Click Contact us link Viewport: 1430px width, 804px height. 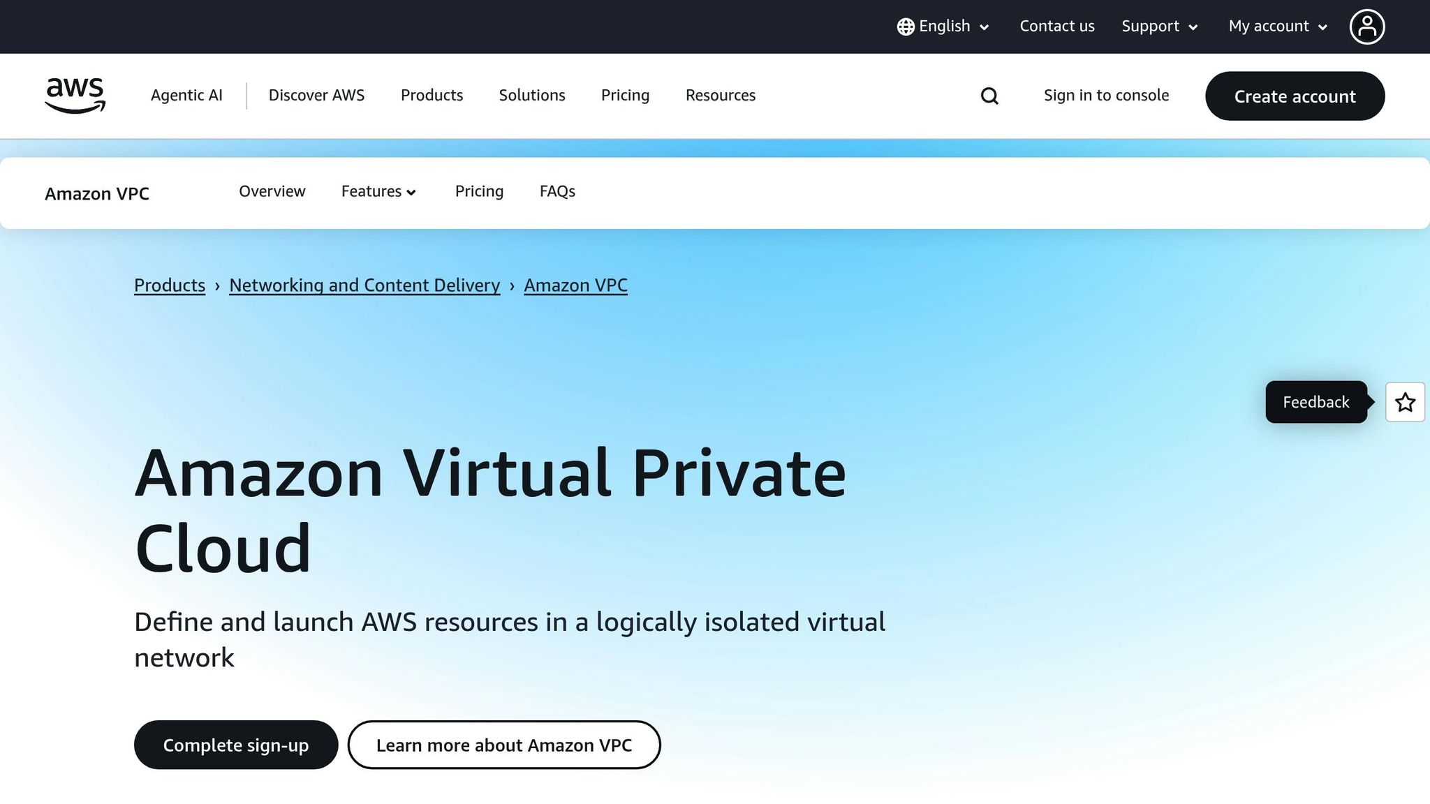[1056, 27]
